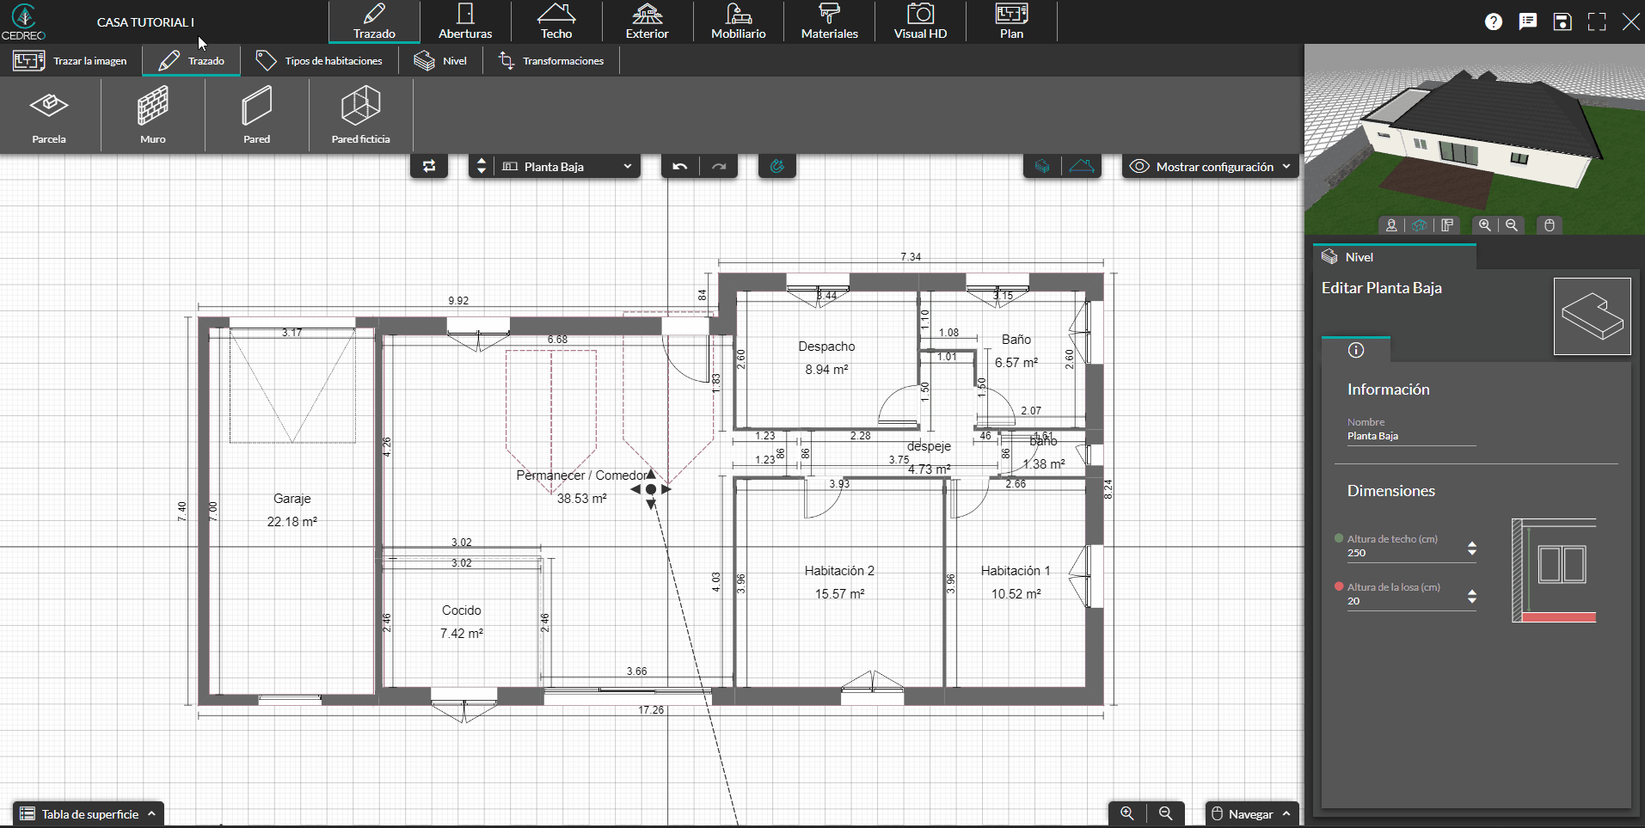
Task: Toggle the roof display icon
Action: pyautogui.click(x=1082, y=166)
